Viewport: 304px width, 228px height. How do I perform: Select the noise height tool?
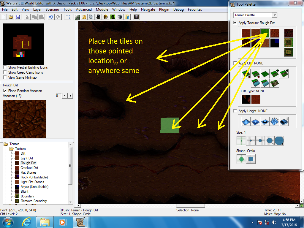pyautogui.click(x=275, y=121)
